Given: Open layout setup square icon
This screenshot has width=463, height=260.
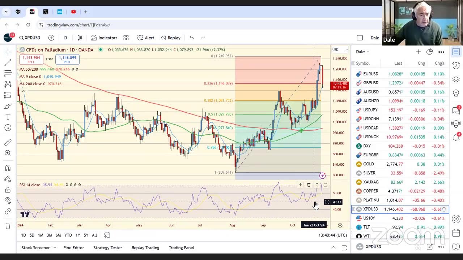Looking at the screenshot, I should pos(360,38).
